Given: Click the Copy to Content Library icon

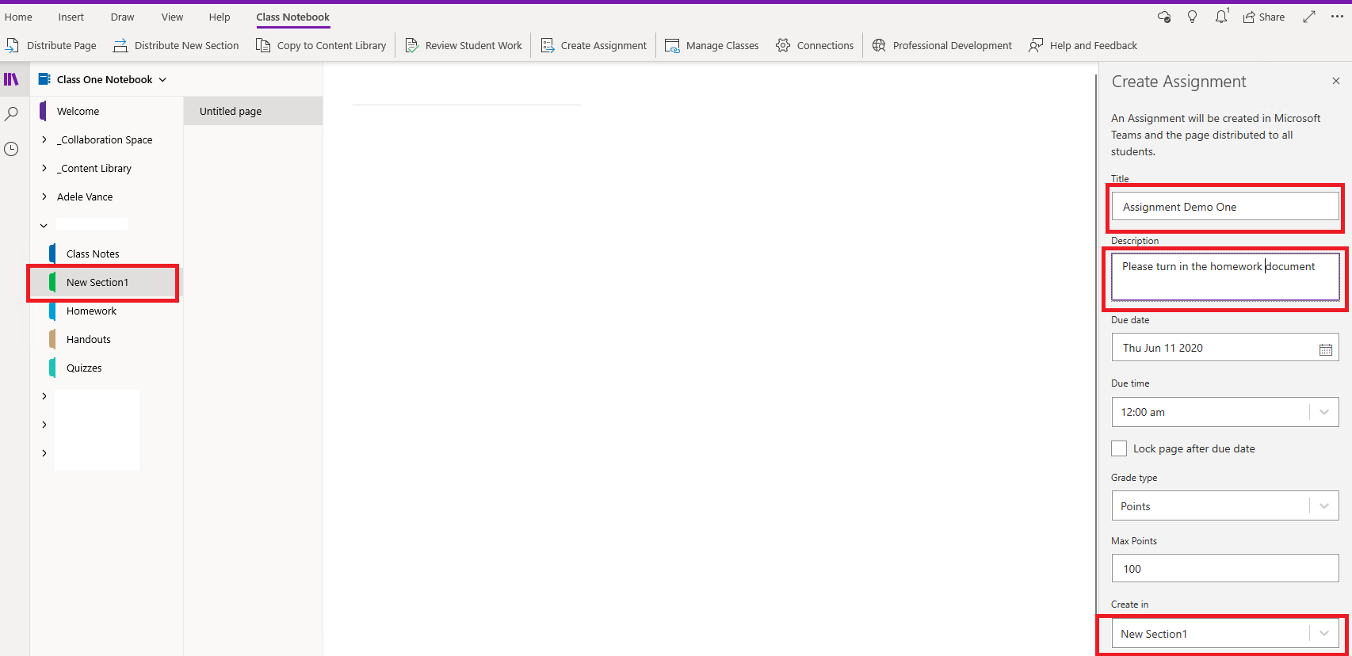Looking at the screenshot, I should tap(263, 45).
